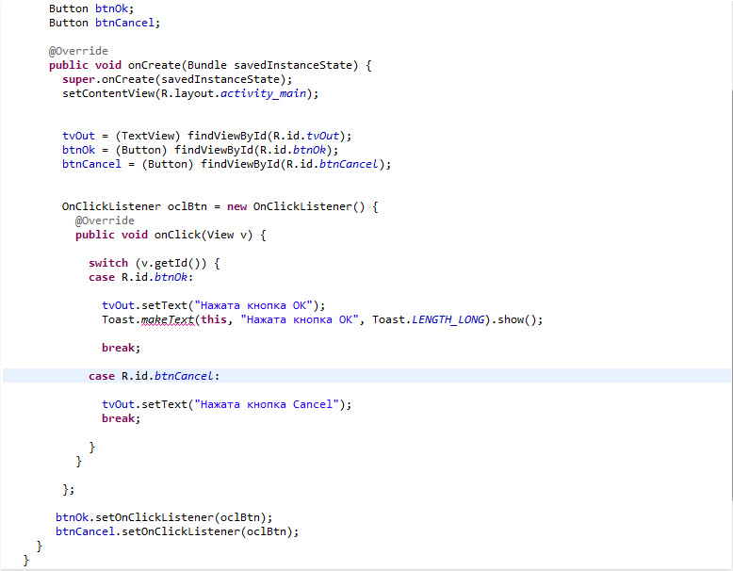Click the btnOk.setOnClickListener line
Image resolution: width=733 pixels, height=571 pixels.
pos(164,517)
